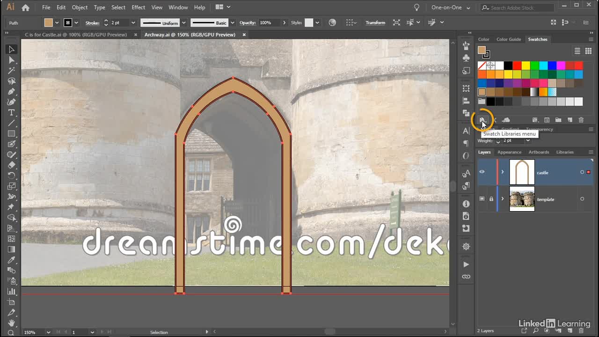The image size is (599, 337).
Task: Select the Width tool
Action: [12, 197]
